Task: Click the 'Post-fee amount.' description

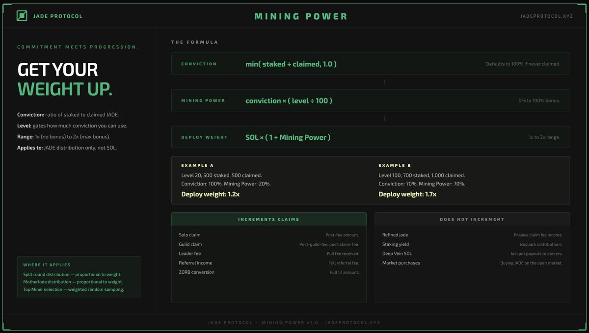Action: (343, 235)
